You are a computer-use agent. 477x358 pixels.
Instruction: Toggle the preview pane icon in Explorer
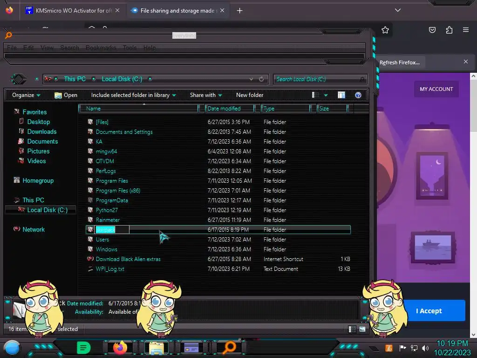pyautogui.click(x=341, y=95)
